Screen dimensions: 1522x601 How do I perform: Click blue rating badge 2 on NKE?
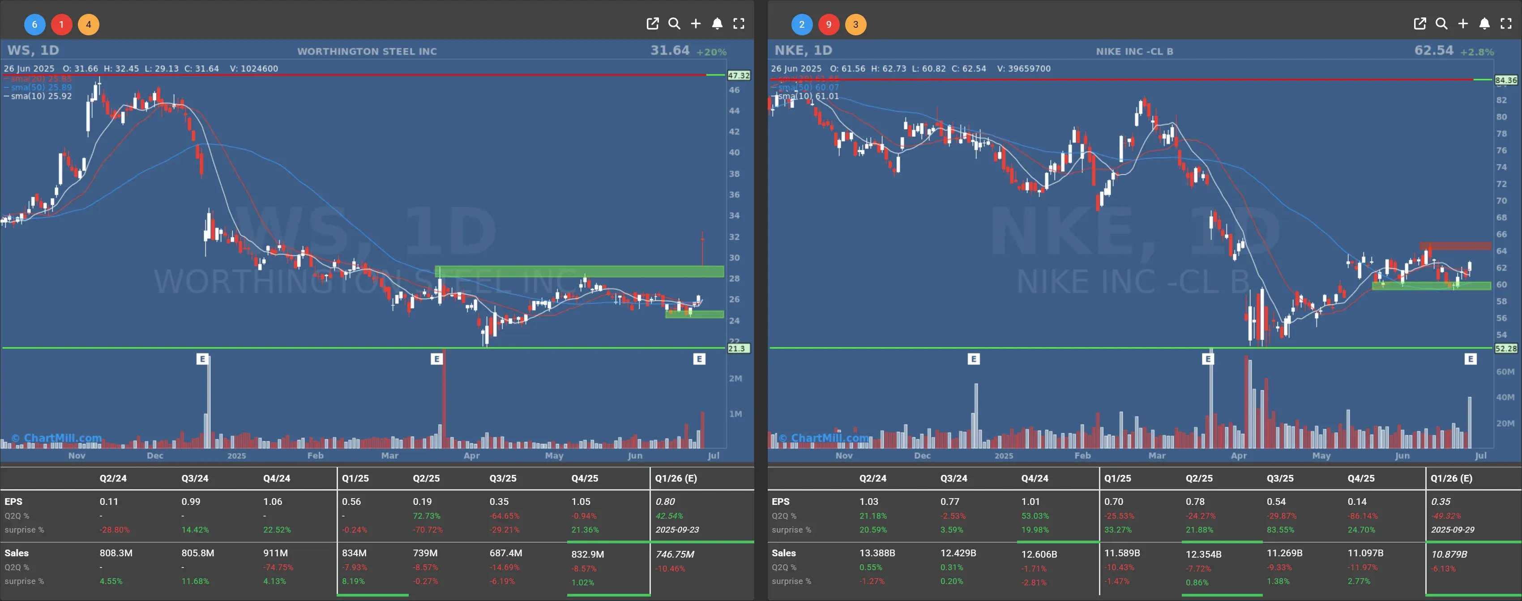click(x=802, y=24)
